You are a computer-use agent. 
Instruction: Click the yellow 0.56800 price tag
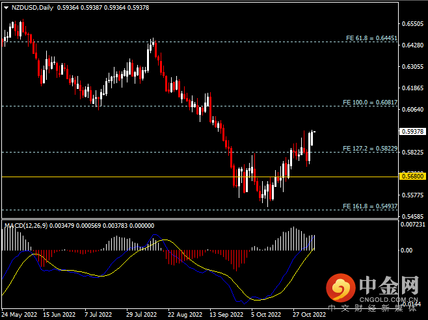tap(412, 176)
